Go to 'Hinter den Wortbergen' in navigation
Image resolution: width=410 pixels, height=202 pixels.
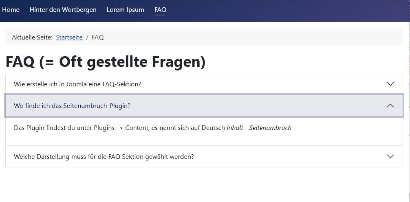tap(63, 10)
